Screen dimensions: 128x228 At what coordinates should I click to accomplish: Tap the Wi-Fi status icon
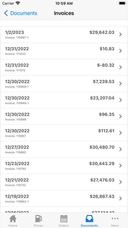tap(18, 3)
